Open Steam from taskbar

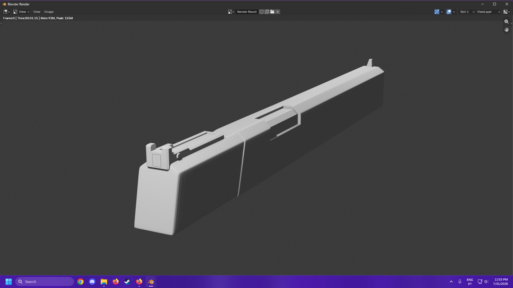pos(127,282)
